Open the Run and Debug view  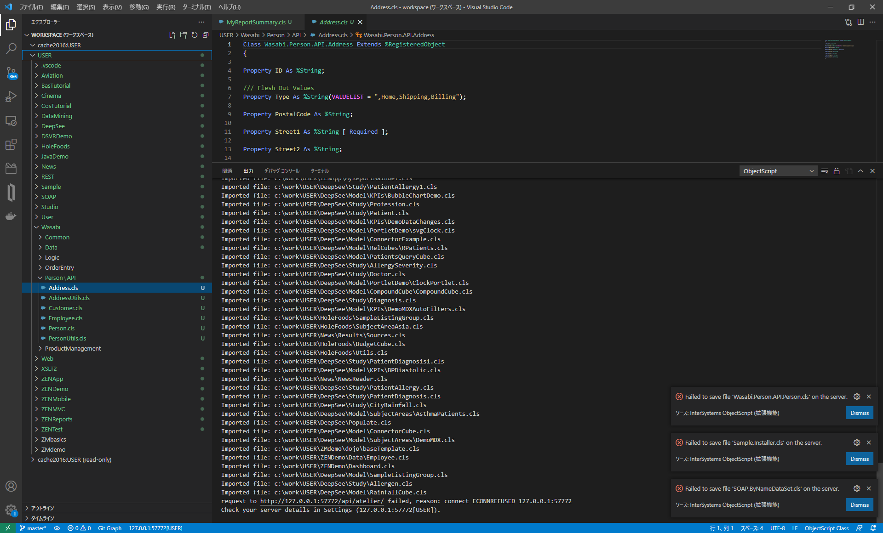pyautogui.click(x=11, y=96)
